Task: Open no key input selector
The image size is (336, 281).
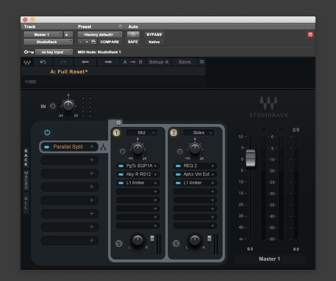Action: click(x=54, y=52)
